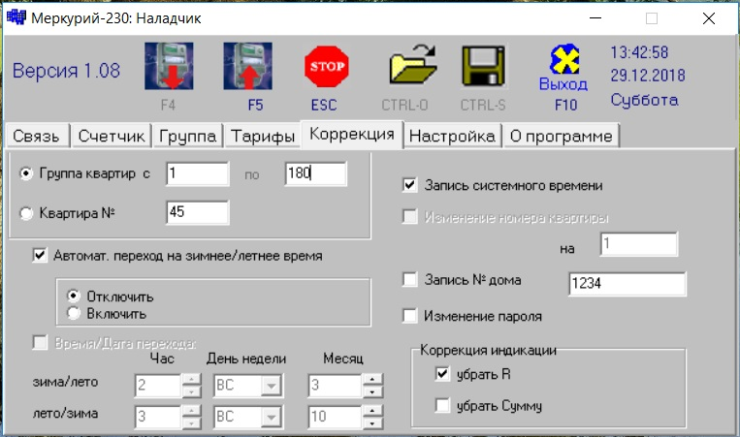The width and height of the screenshot is (740, 437).
Task: Enable the Изменение пароля checkbox
Action: [409, 315]
